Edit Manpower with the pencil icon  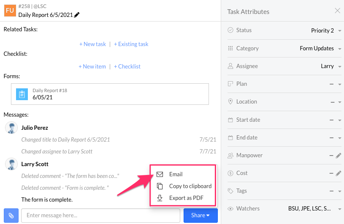click(338, 156)
